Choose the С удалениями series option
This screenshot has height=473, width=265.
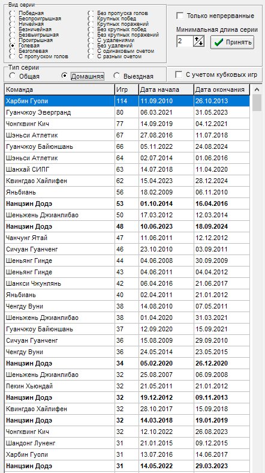click(91, 40)
